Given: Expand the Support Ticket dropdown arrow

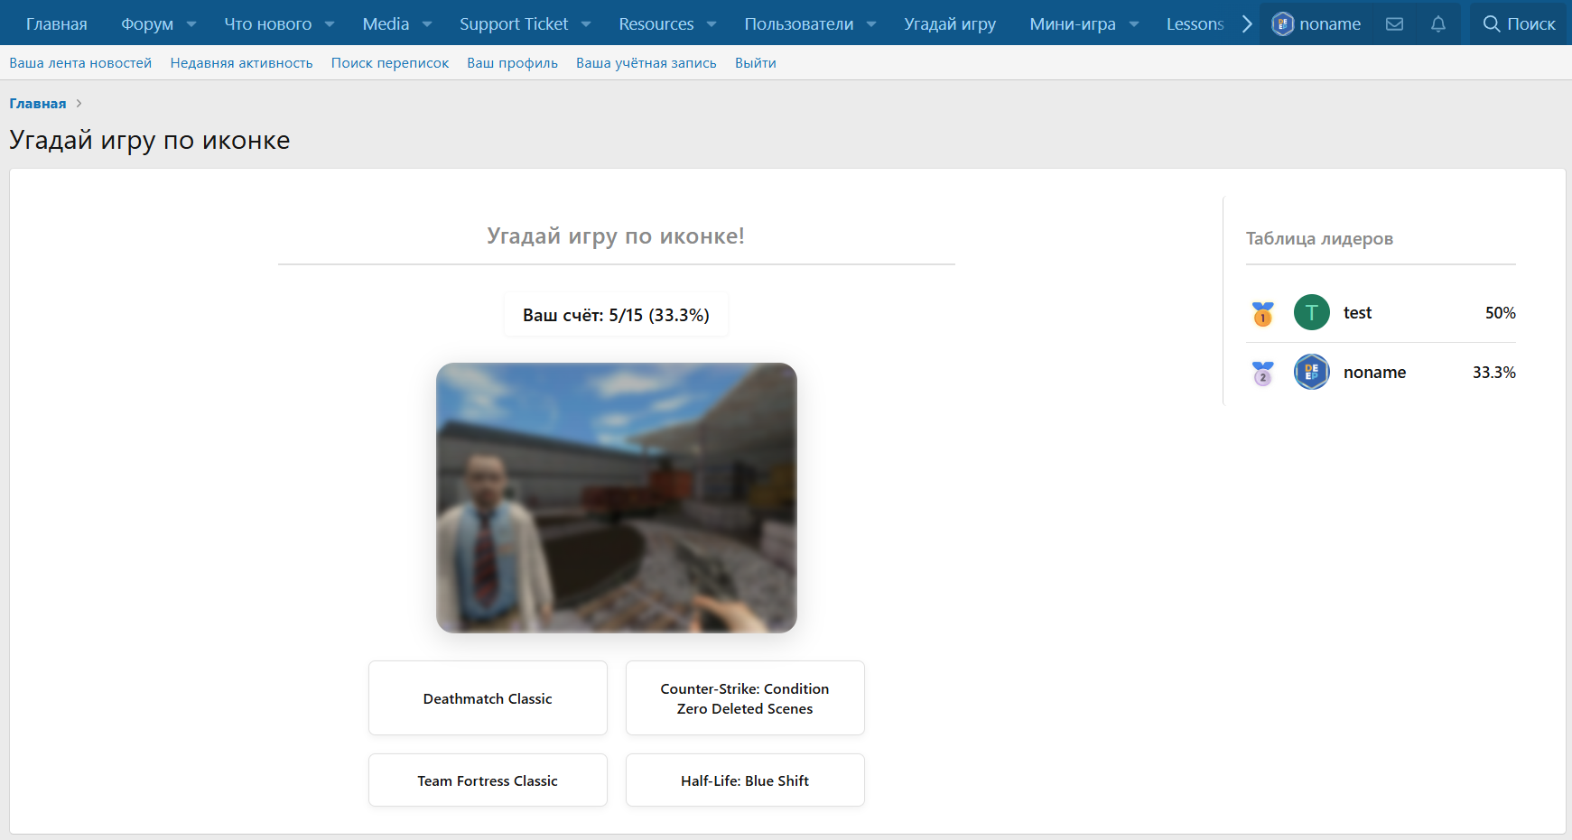Looking at the screenshot, I should tap(586, 24).
